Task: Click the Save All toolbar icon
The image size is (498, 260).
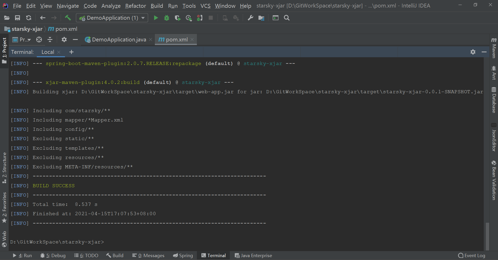Action: (18, 18)
